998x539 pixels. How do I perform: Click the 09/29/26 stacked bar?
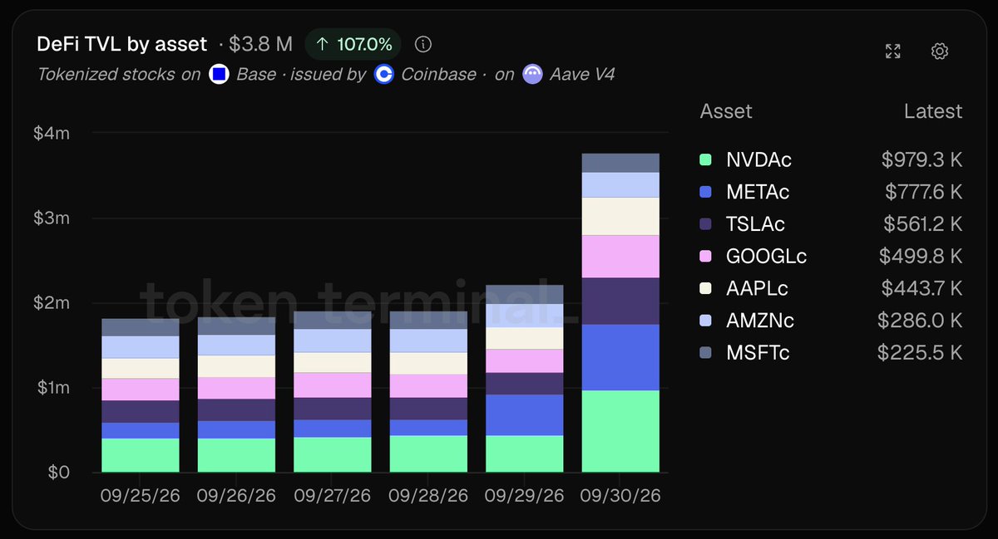(524, 379)
